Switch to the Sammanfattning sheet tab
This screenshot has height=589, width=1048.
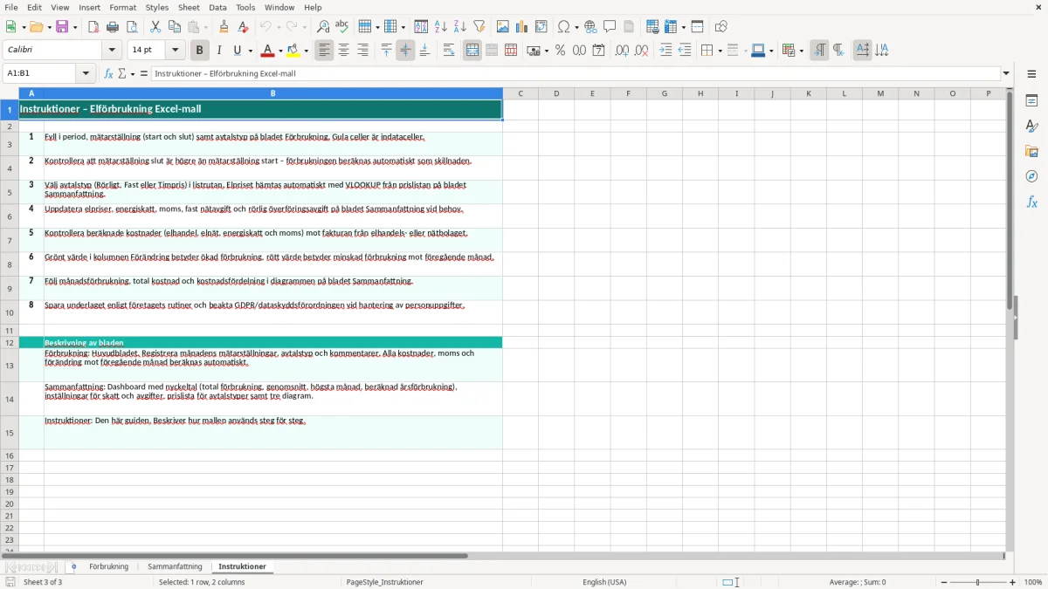(175, 567)
